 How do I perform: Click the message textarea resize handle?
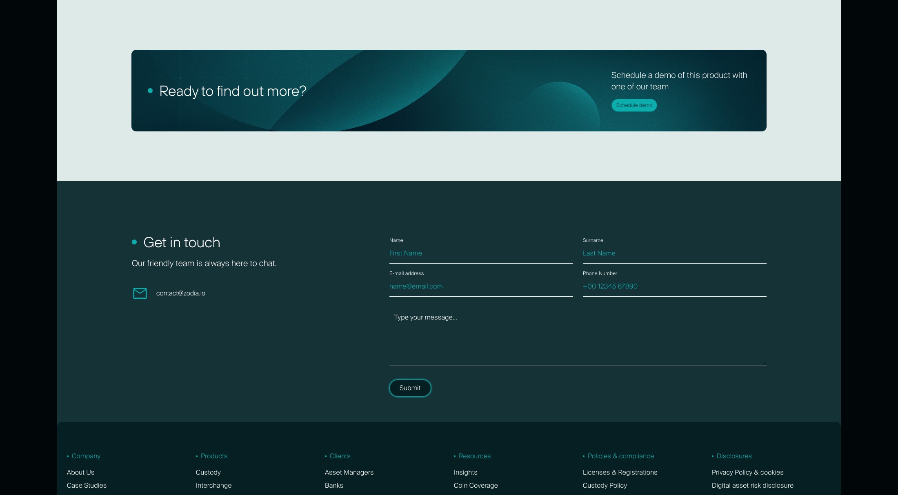[764, 364]
